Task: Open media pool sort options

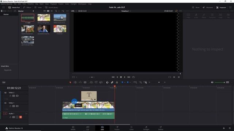Action: tap(63, 11)
